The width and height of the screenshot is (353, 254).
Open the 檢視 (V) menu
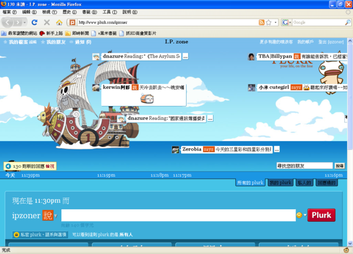tap(49, 12)
